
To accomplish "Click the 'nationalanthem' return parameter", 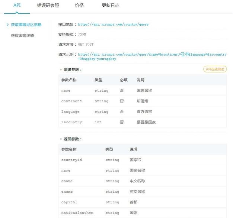I will click(x=77, y=213).
